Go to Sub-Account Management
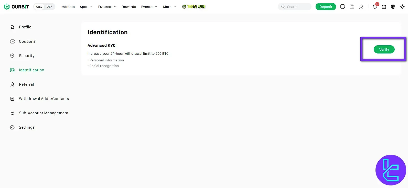Screen dimensions: 408x188 (x=44, y=113)
